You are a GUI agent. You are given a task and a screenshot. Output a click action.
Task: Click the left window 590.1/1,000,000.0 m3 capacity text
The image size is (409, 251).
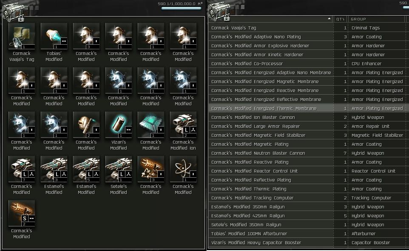[x=180, y=4]
